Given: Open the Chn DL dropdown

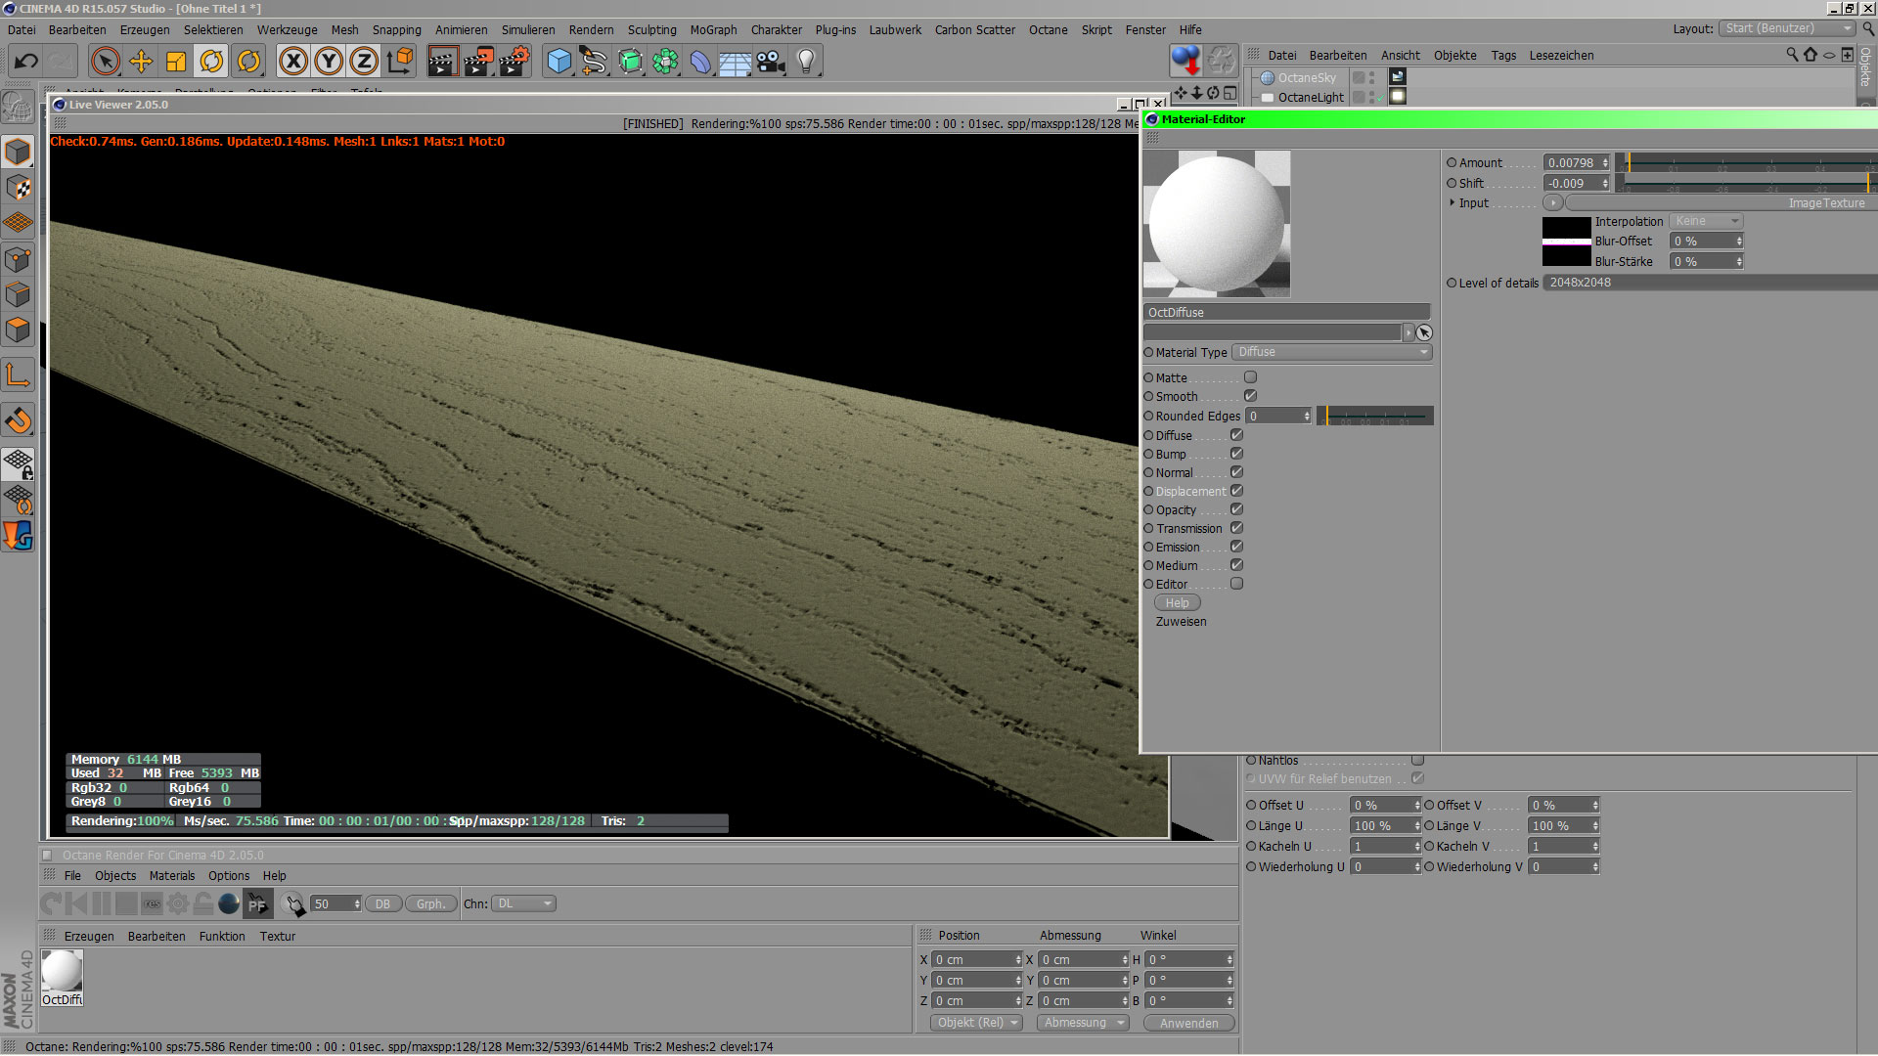Looking at the screenshot, I should click(x=523, y=904).
